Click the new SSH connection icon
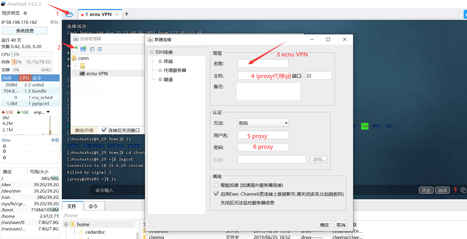467x239 pixels. (75, 49)
